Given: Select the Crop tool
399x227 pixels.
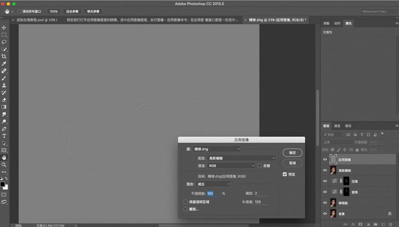Looking at the screenshot, I should (x=4, y=56).
